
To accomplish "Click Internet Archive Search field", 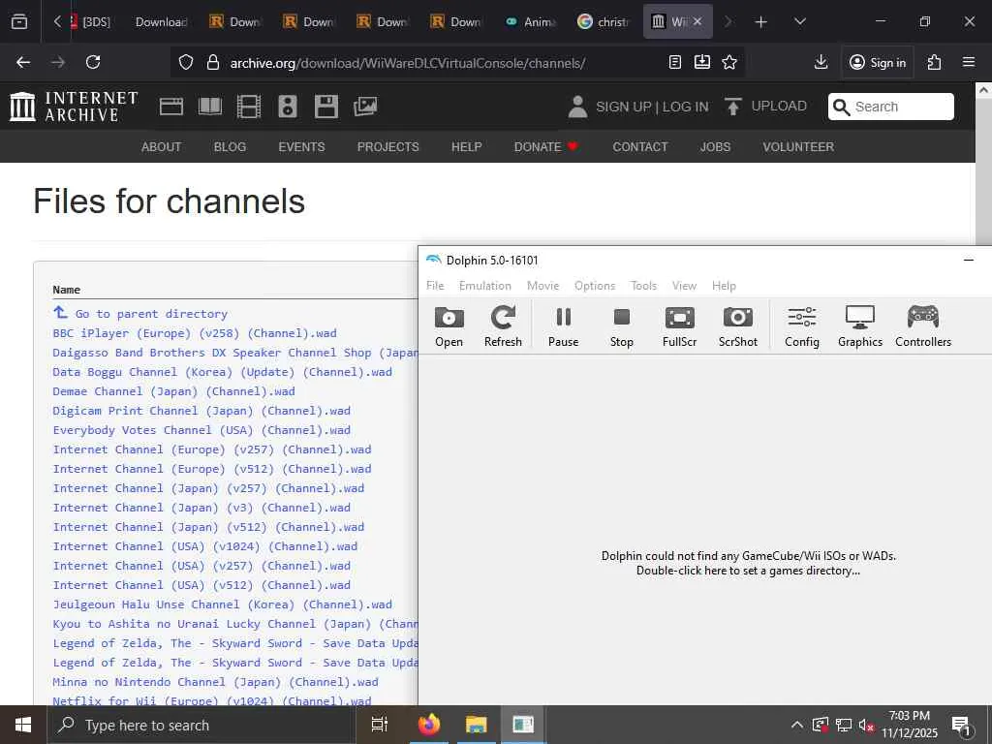I will [891, 107].
